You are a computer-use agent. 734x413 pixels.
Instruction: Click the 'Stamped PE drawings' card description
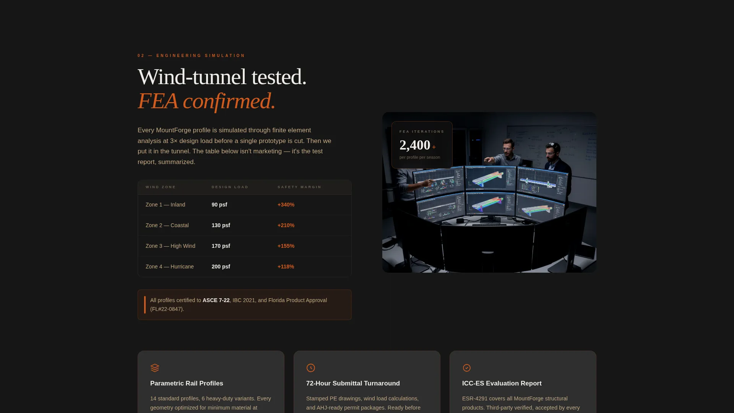(364, 403)
